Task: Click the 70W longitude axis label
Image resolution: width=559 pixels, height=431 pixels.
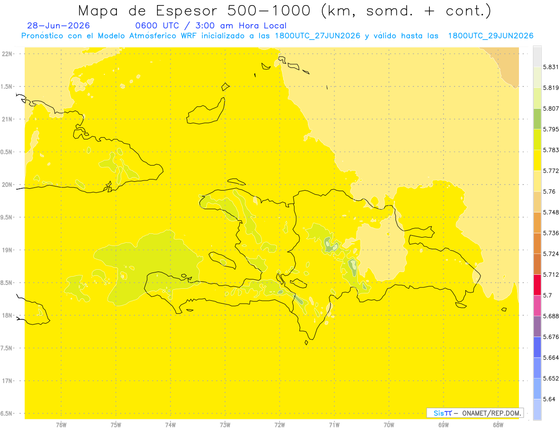Action: tap(389, 425)
